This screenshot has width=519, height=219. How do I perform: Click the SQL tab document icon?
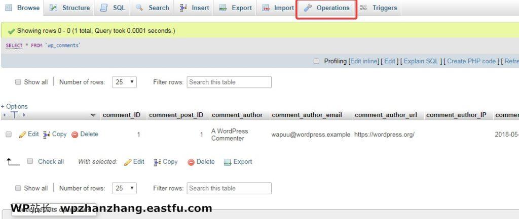point(104,8)
